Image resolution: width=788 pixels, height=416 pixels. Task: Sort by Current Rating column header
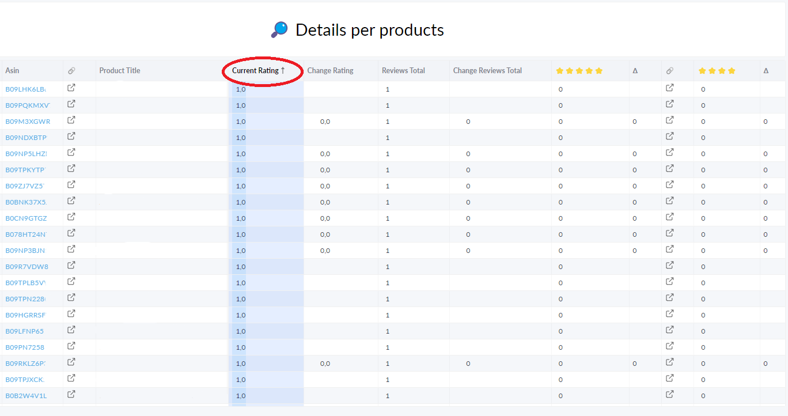coord(259,70)
